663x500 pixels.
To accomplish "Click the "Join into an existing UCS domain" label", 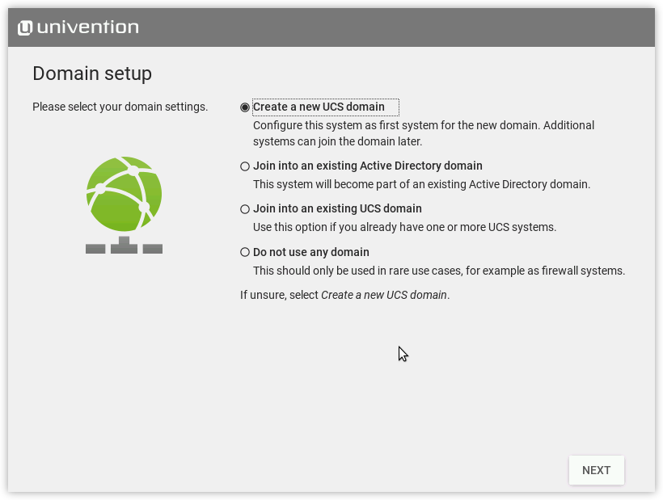I will point(337,208).
